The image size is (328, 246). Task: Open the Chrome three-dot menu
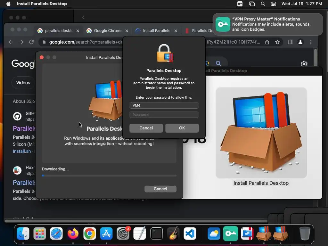311,42
